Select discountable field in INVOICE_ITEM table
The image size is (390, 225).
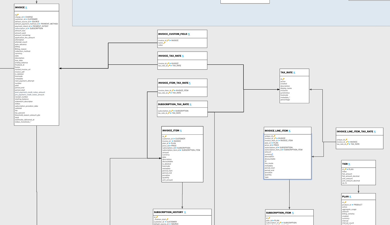[168, 162]
